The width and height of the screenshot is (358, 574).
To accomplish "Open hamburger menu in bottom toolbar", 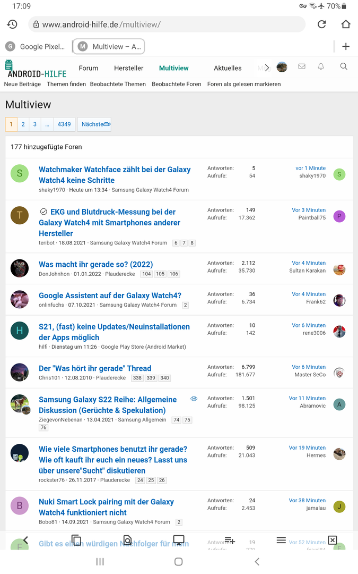I will [x=281, y=541].
